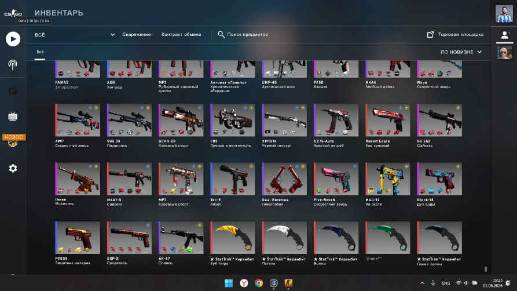
Task: Expand the ПО НОВИЗНЕ sort dropdown
Action: tap(461, 52)
